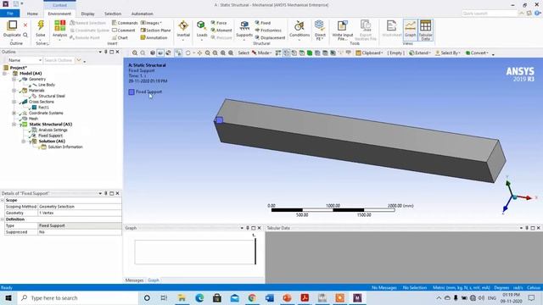Open the Extend dropdown
The height and width of the screenshot is (305, 543).
(420, 53)
